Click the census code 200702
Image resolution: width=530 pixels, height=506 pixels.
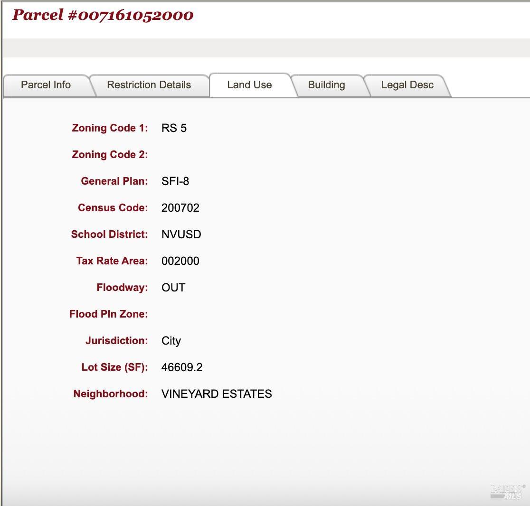tap(180, 208)
